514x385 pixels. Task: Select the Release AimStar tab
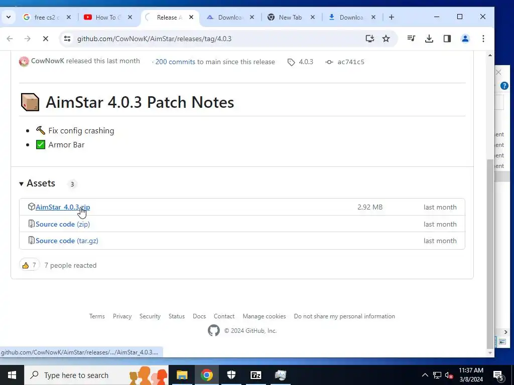pyautogui.click(x=169, y=18)
